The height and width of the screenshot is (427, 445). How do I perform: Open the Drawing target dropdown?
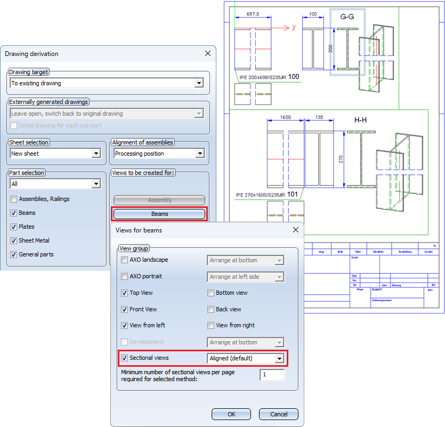point(199,83)
